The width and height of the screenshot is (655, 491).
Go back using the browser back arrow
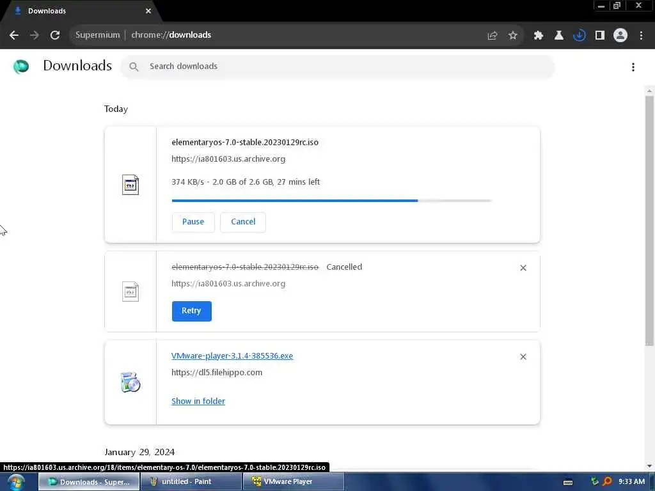[x=14, y=35]
